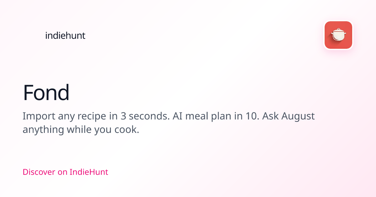Click the word IndieHunt in the pink link
The image size is (376, 197).
coord(89,172)
